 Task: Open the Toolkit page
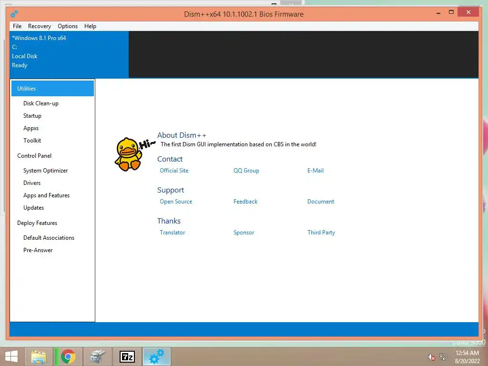32,141
